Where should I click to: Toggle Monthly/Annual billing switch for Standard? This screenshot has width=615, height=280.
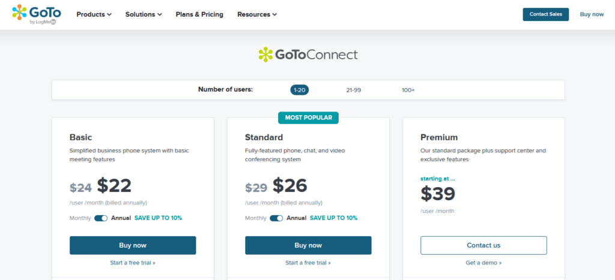[x=276, y=218]
